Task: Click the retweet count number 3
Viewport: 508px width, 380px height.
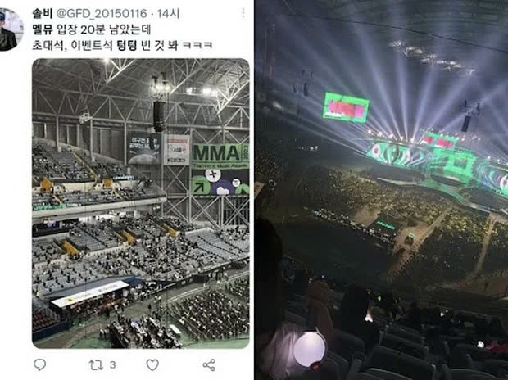Action: coord(112,364)
